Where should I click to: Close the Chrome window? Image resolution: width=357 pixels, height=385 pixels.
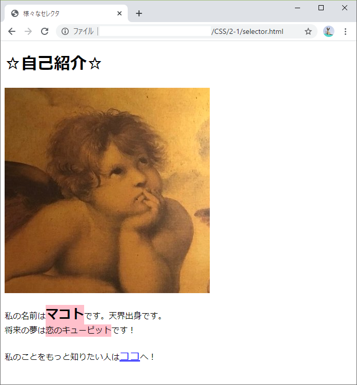click(x=345, y=8)
